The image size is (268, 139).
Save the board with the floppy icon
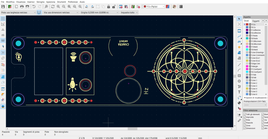point(3,7)
